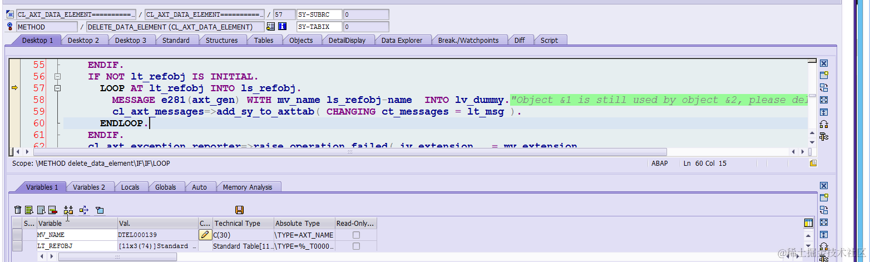The height and width of the screenshot is (262, 870).
Task: Switch to Desktop 2 tab
Action: tap(83, 40)
